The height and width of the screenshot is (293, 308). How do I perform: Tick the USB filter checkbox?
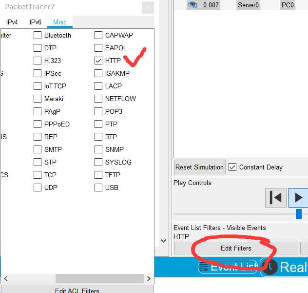[98, 188]
